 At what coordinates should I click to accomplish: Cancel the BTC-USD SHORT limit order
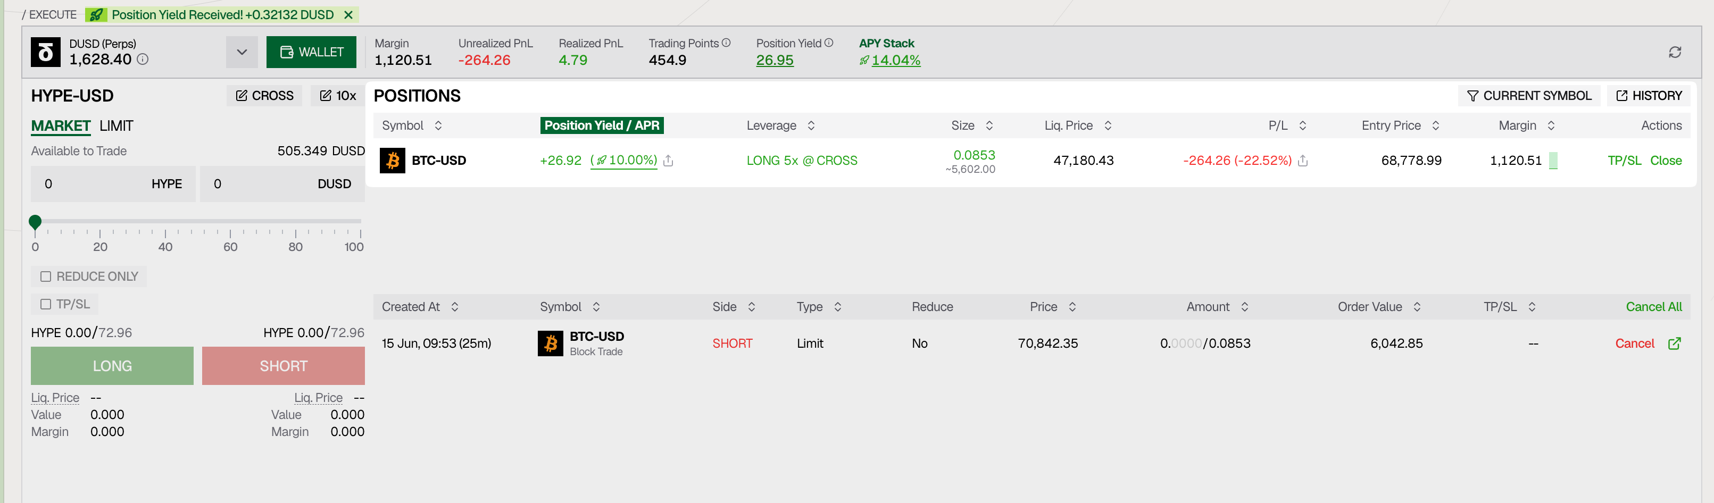pyautogui.click(x=1634, y=343)
